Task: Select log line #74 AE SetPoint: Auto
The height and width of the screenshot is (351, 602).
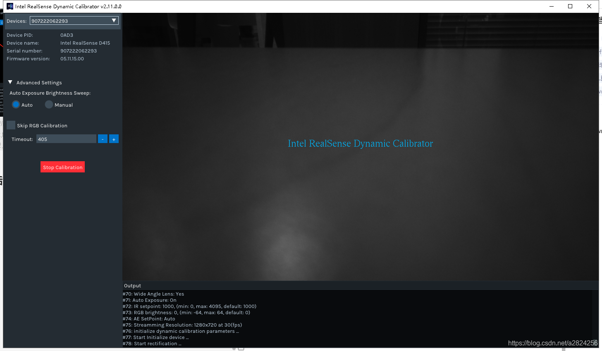Action: pos(149,319)
